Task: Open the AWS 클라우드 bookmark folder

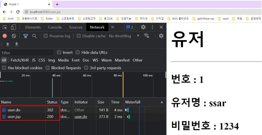Action: 178,18
